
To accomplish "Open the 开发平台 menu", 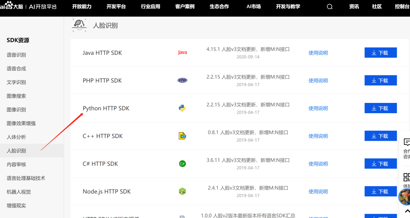I will coord(116,6).
